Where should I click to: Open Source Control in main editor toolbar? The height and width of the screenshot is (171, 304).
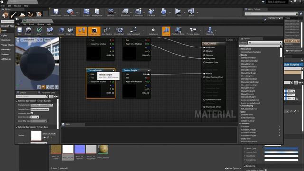click(70, 11)
